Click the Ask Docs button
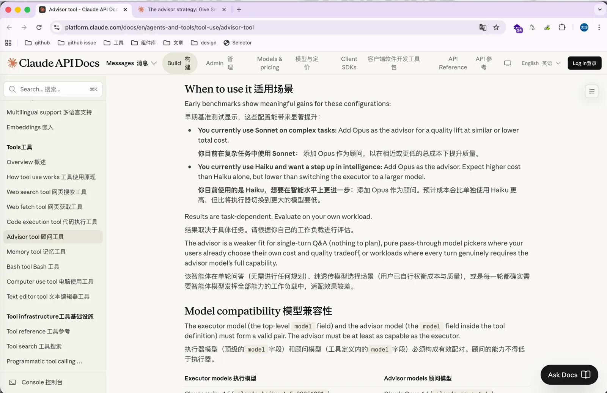 tap(569, 375)
